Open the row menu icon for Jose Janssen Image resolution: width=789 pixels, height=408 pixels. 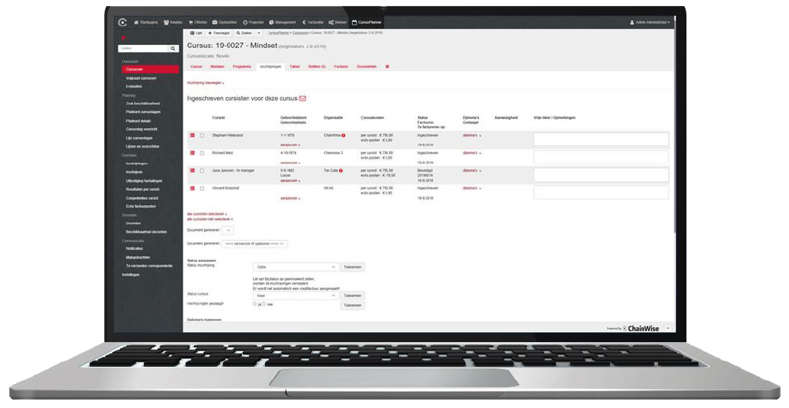[x=192, y=171]
